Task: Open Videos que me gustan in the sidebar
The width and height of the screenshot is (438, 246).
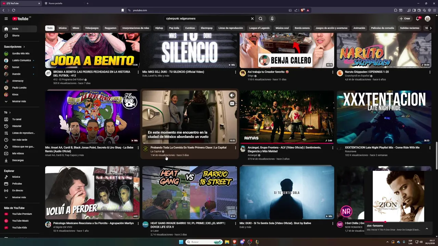Action: point(19,147)
